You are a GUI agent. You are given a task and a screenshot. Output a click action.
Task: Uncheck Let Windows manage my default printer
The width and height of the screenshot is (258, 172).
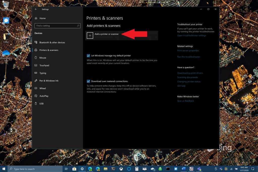coord(88,56)
